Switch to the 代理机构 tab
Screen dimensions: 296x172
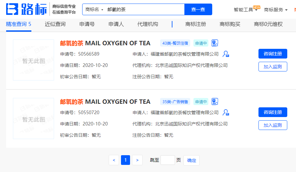[148, 24]
